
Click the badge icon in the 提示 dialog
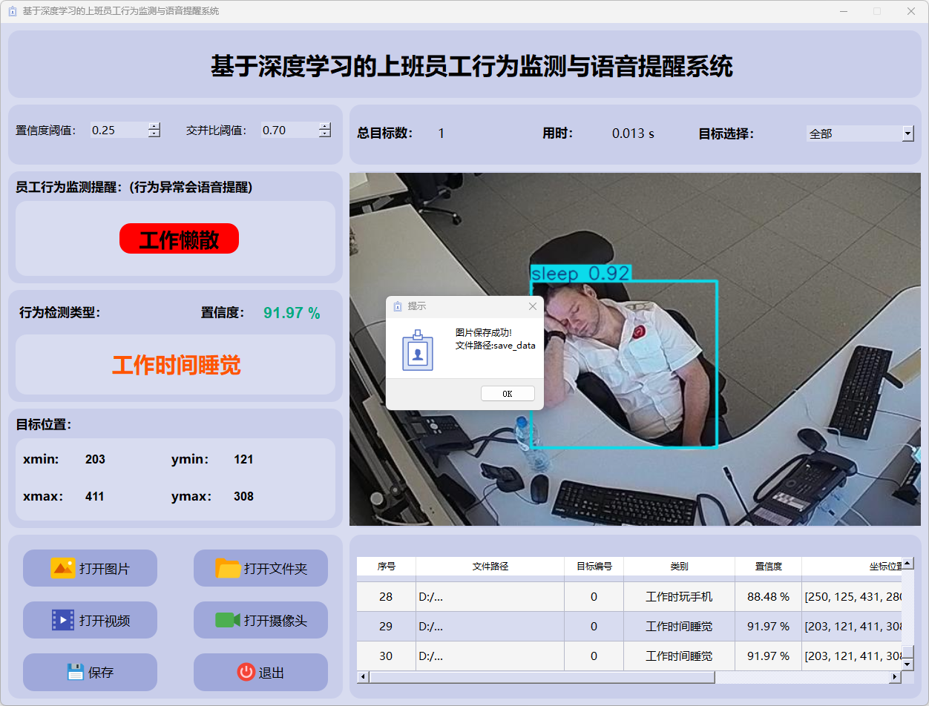pos(417,351)
